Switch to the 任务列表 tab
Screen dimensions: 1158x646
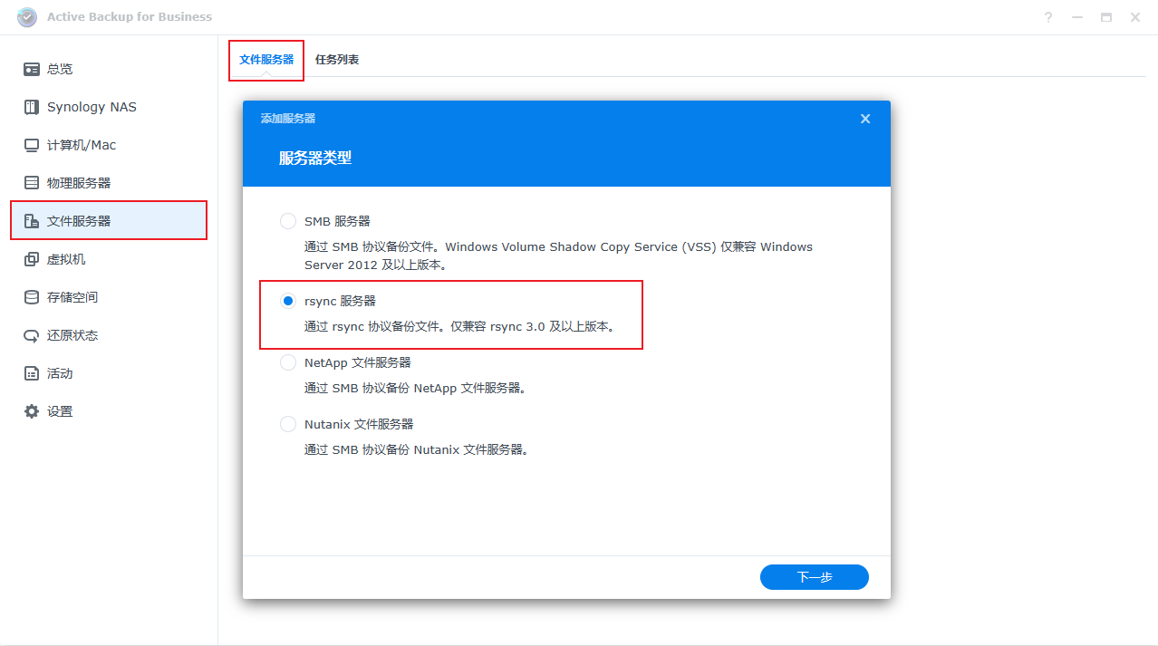(337, 60)
